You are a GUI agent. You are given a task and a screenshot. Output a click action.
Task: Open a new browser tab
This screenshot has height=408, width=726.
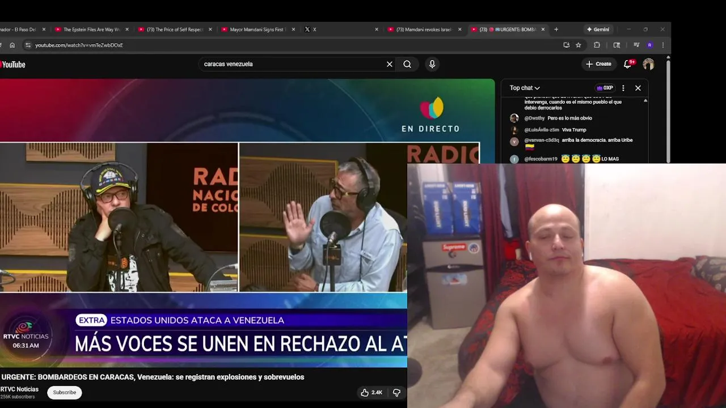pyautogui.click(x=556, y=29)
